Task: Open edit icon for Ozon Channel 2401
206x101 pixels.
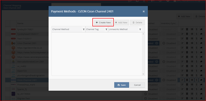Action: click(x=182, y=80)
